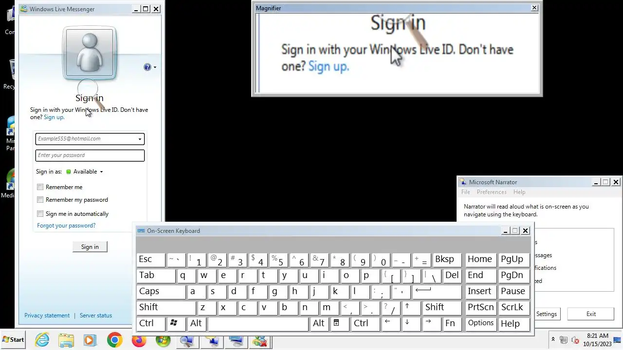
Task: Open the muted volume tray icon
Action: pyautogui.click(x=575, y=340)
